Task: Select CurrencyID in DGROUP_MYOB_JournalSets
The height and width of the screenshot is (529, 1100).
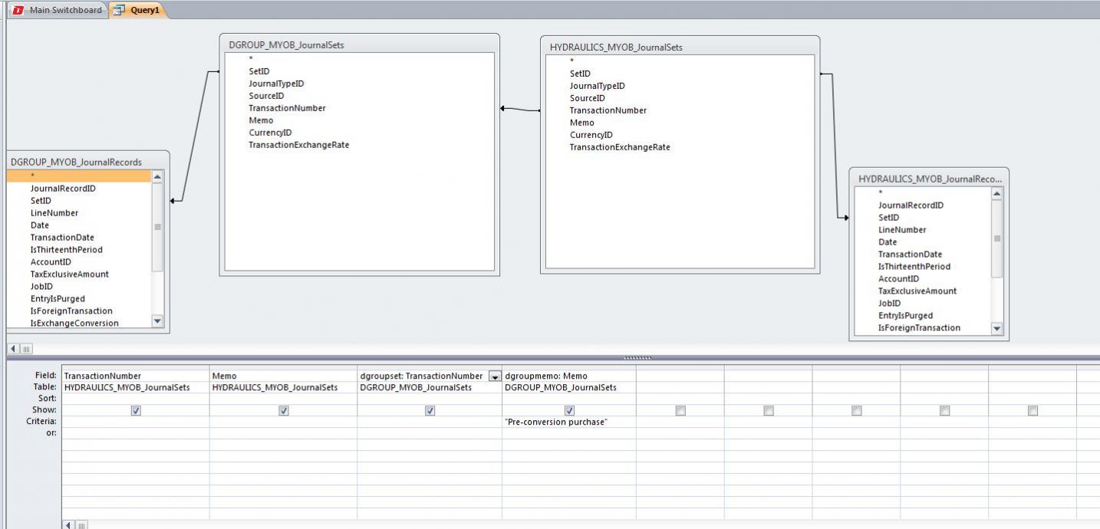Action: (270, 133)
